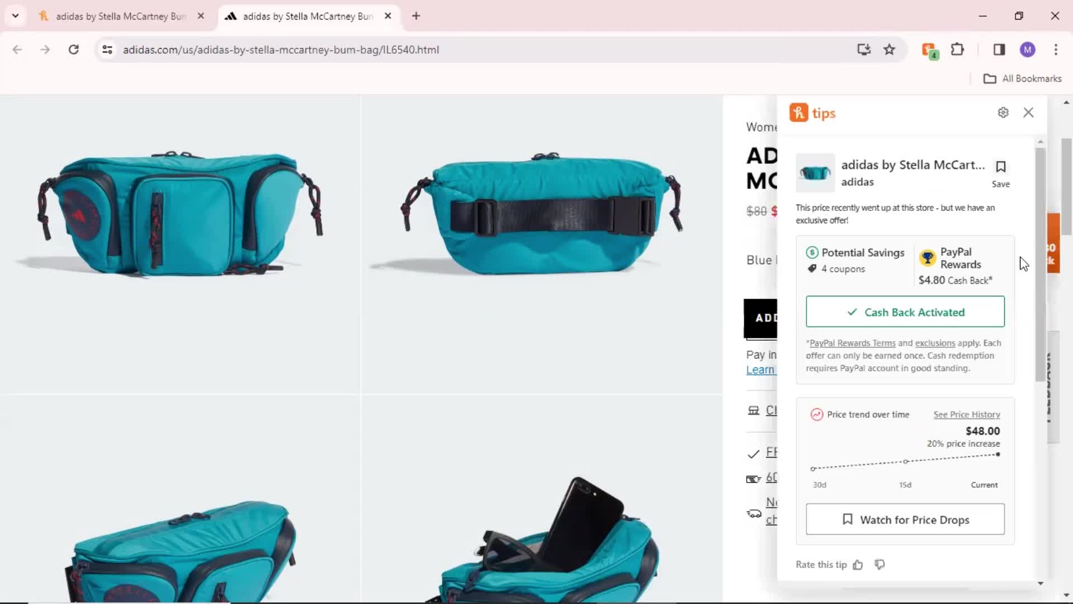Open the tab search dropdown

(x=15, y=16)
